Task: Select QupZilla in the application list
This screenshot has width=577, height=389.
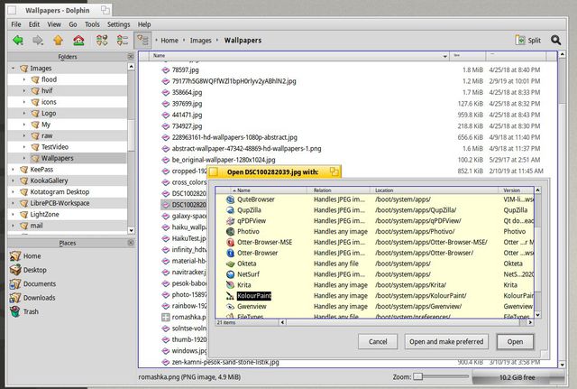Action: [x=249, y=210]
